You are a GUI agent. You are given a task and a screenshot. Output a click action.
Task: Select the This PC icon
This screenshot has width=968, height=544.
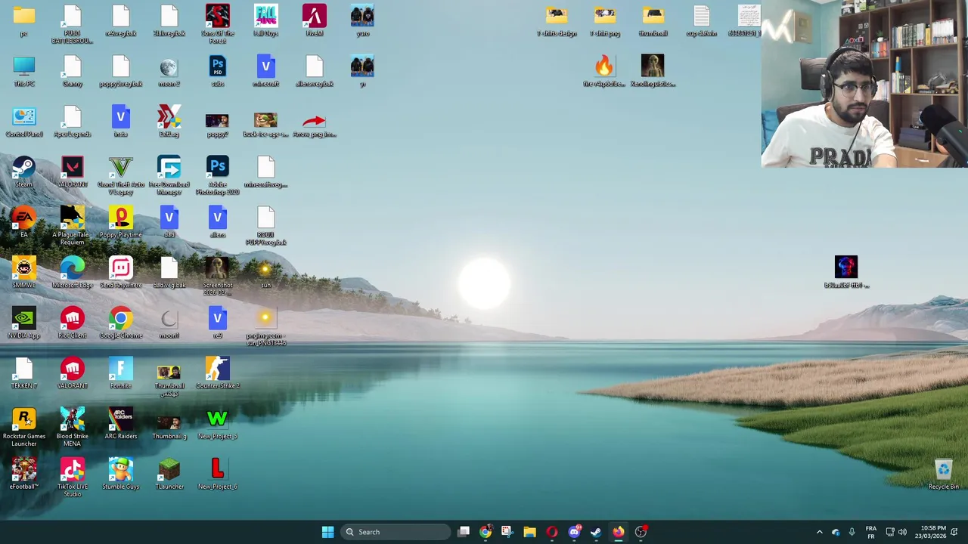(x=23, y=71)
